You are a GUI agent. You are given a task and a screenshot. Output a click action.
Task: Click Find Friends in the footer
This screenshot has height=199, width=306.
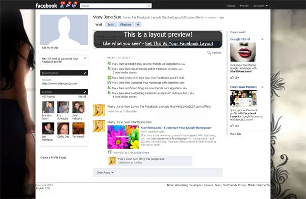(229, 185)
